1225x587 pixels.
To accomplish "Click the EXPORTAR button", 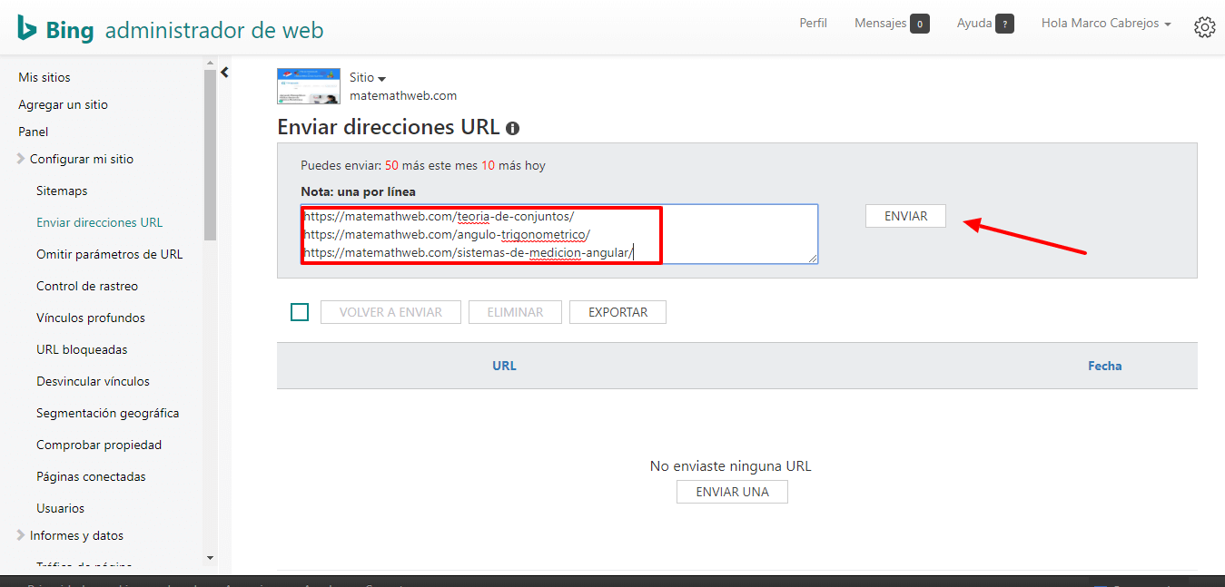I will tap(617, 312).
